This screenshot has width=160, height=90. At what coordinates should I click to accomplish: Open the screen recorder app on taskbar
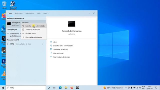point(77,88)
